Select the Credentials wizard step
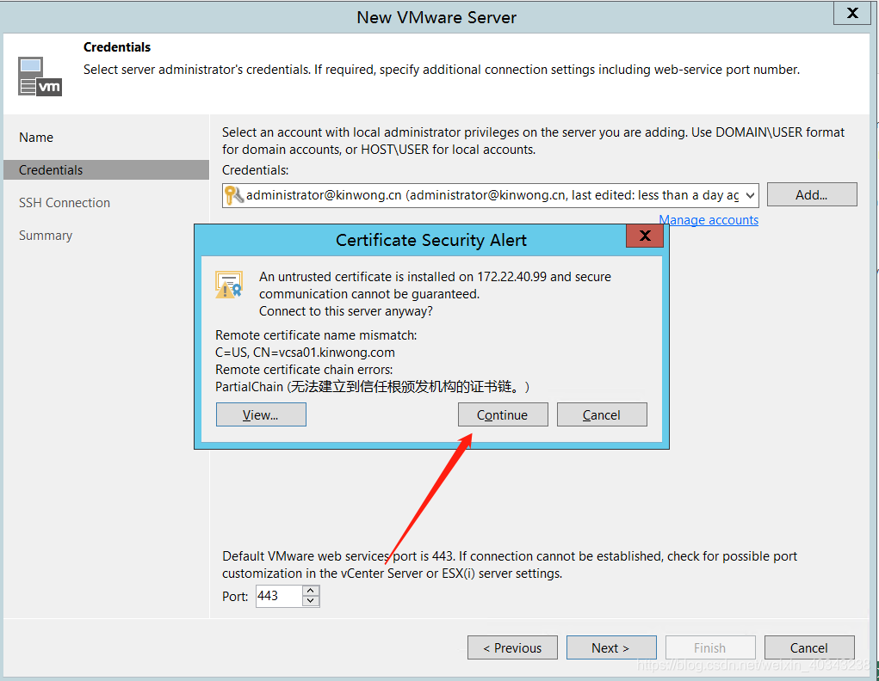 click(x=106, y=169)
